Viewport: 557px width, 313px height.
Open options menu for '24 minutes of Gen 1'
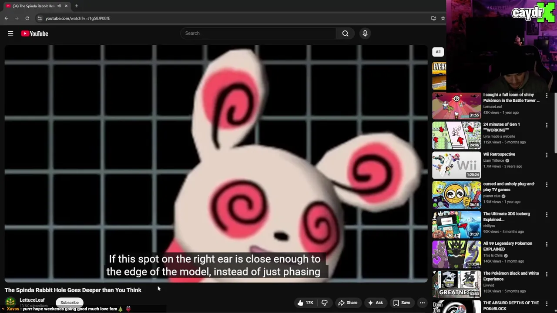pyautogui.click(x=547, y=125)
